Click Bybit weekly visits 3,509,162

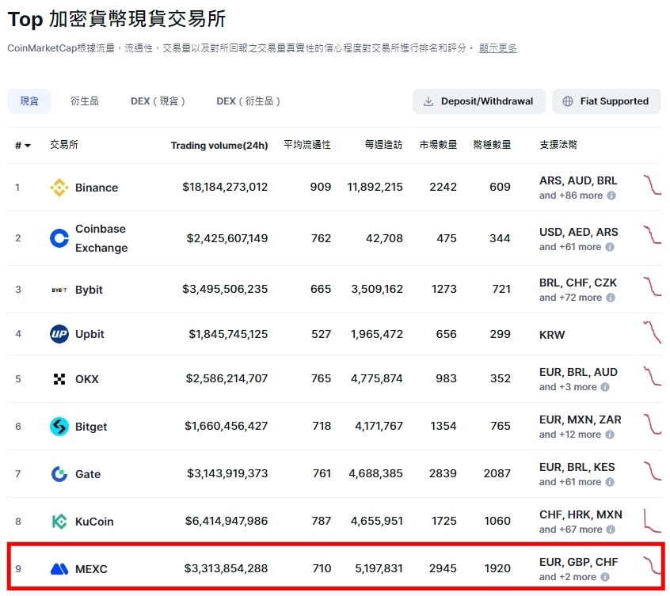coord(377,289)
